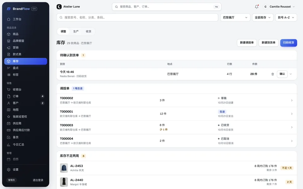Focus the global search field
This screenshot has height=189, width=303.
click(x=166, y=7)
